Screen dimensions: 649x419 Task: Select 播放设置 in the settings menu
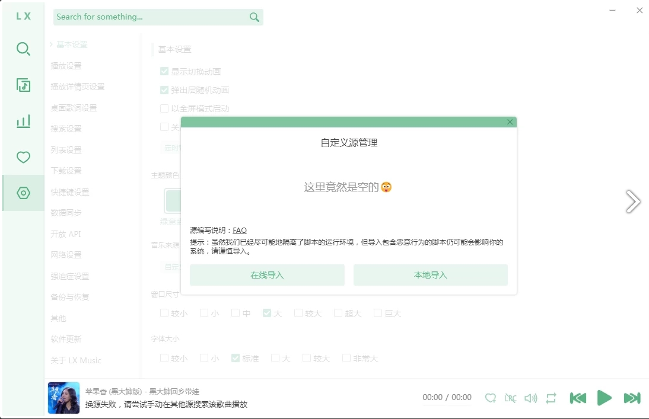click(66, 66)
